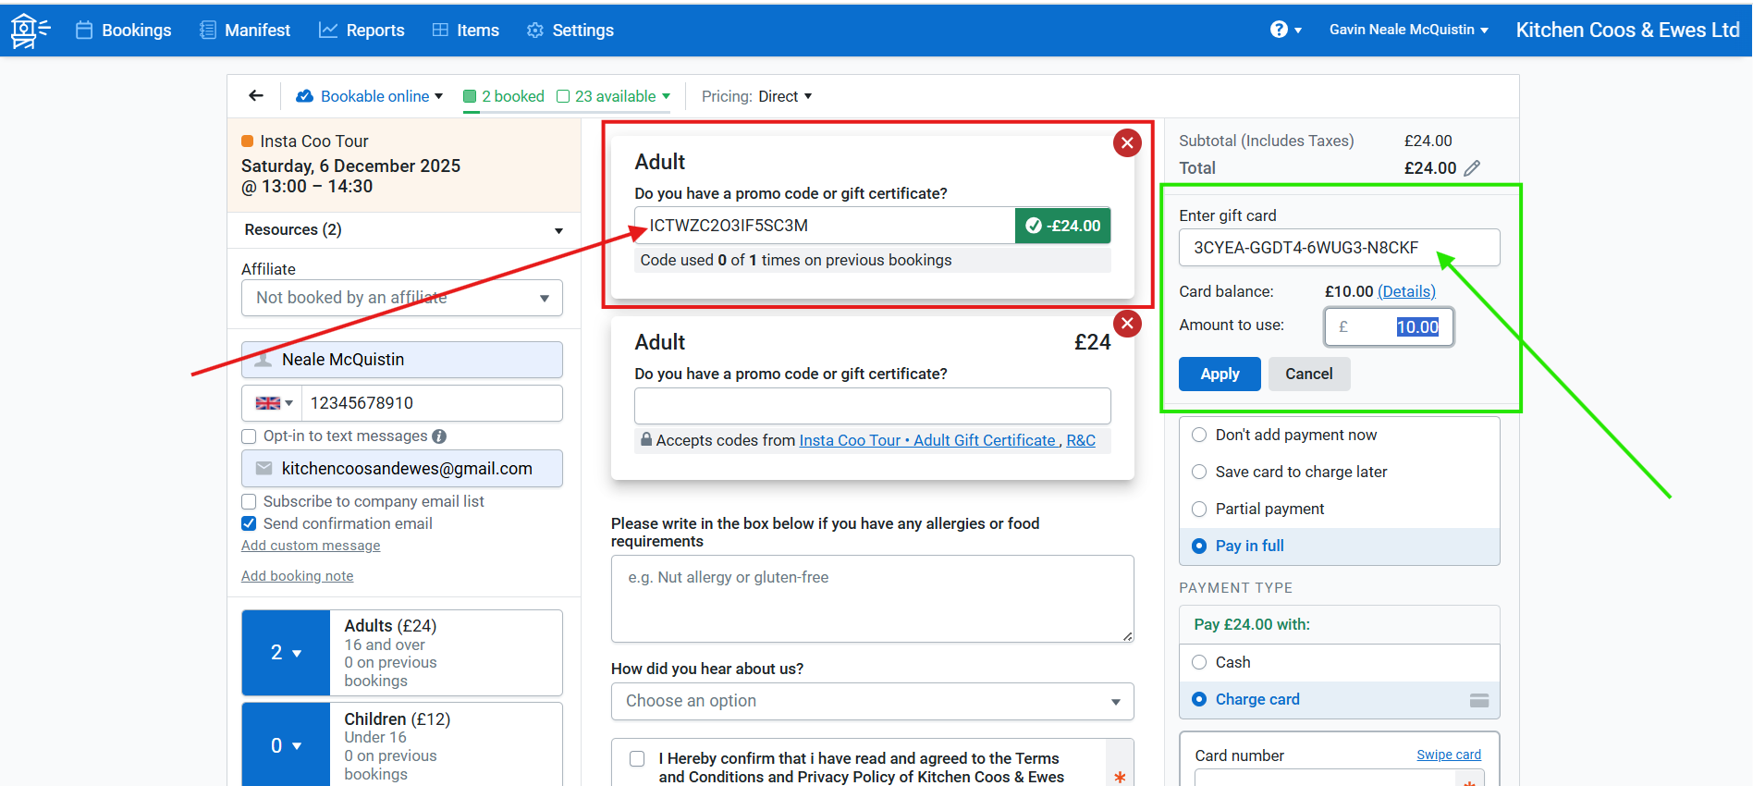The image size is (1753, 786).
Task: Click the Apply gift card button
Action: coord(1219,375)
